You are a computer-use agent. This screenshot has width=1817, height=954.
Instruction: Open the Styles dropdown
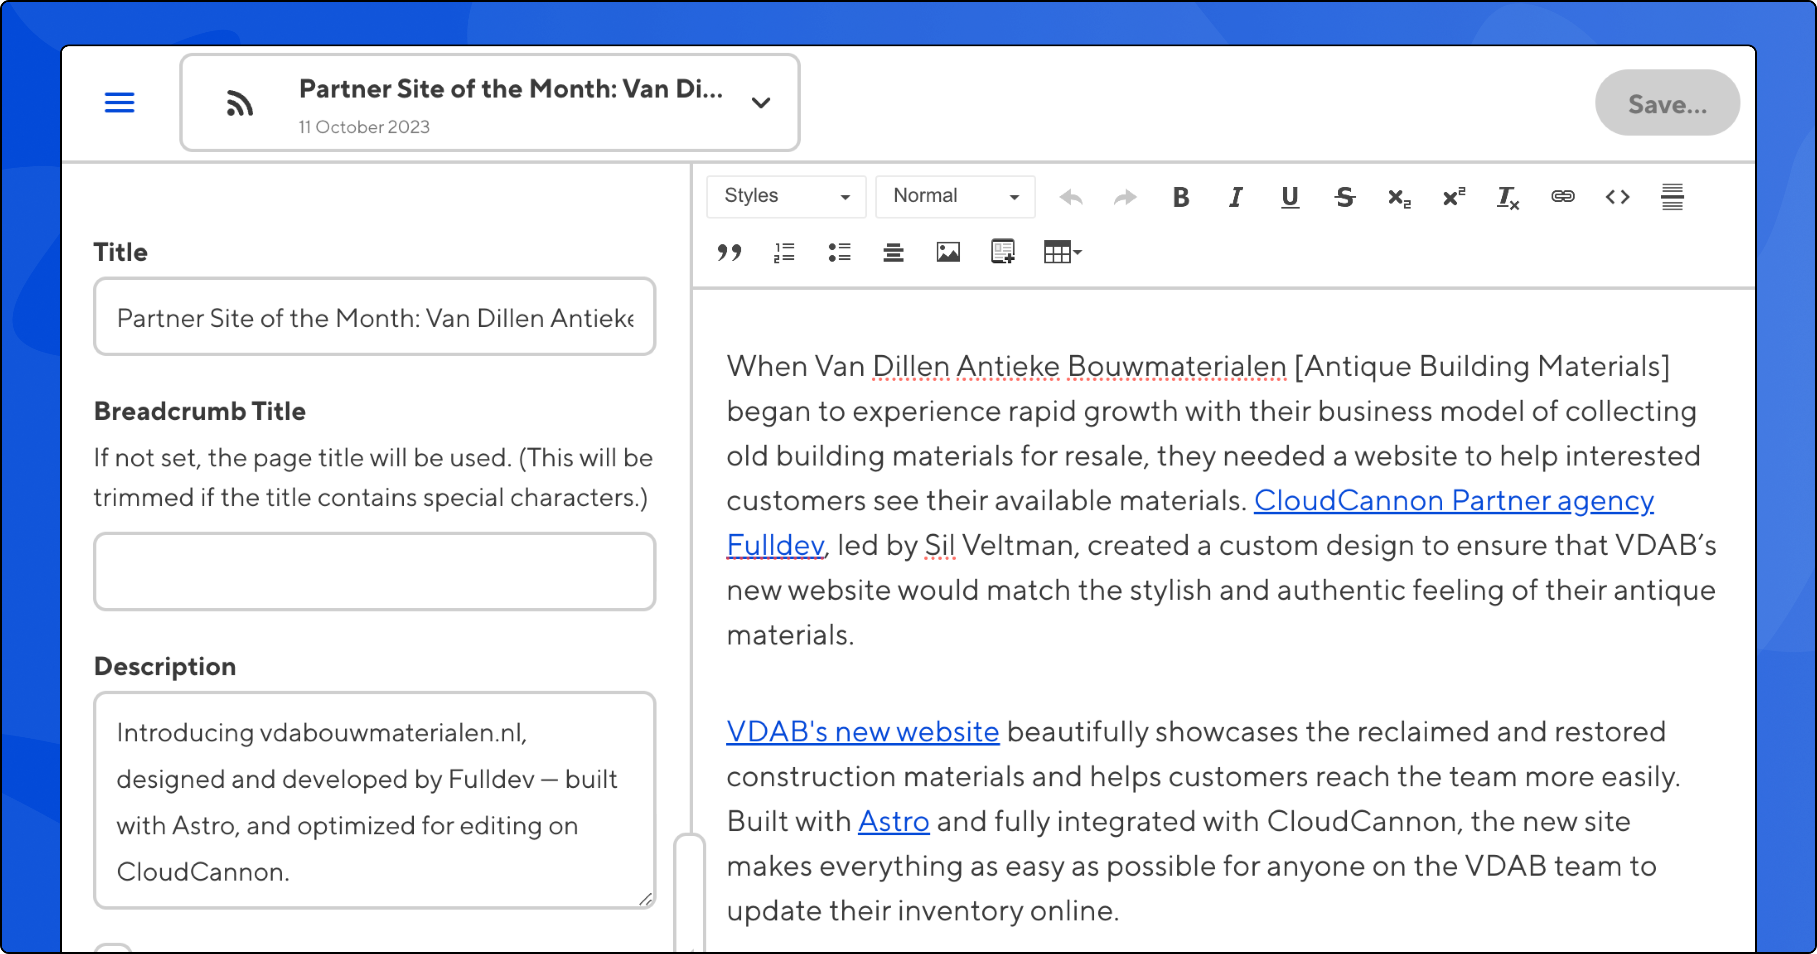tap(786, 196)
